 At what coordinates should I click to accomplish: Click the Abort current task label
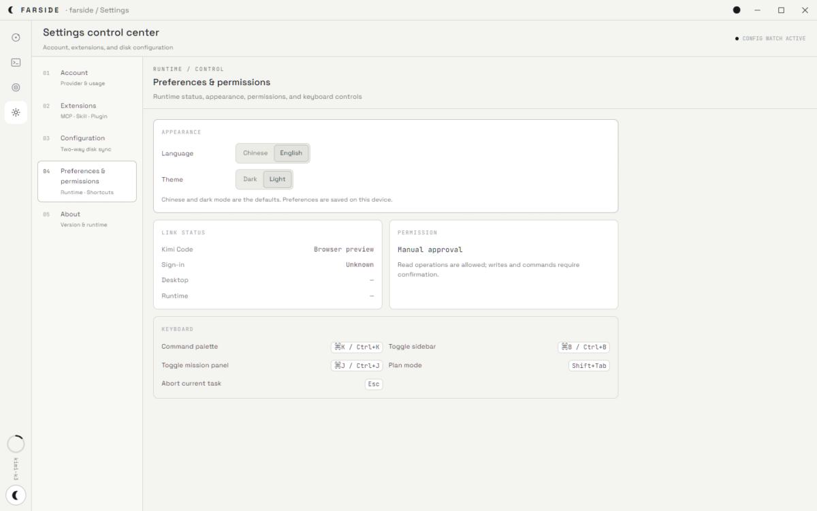[x=191, y=384]
